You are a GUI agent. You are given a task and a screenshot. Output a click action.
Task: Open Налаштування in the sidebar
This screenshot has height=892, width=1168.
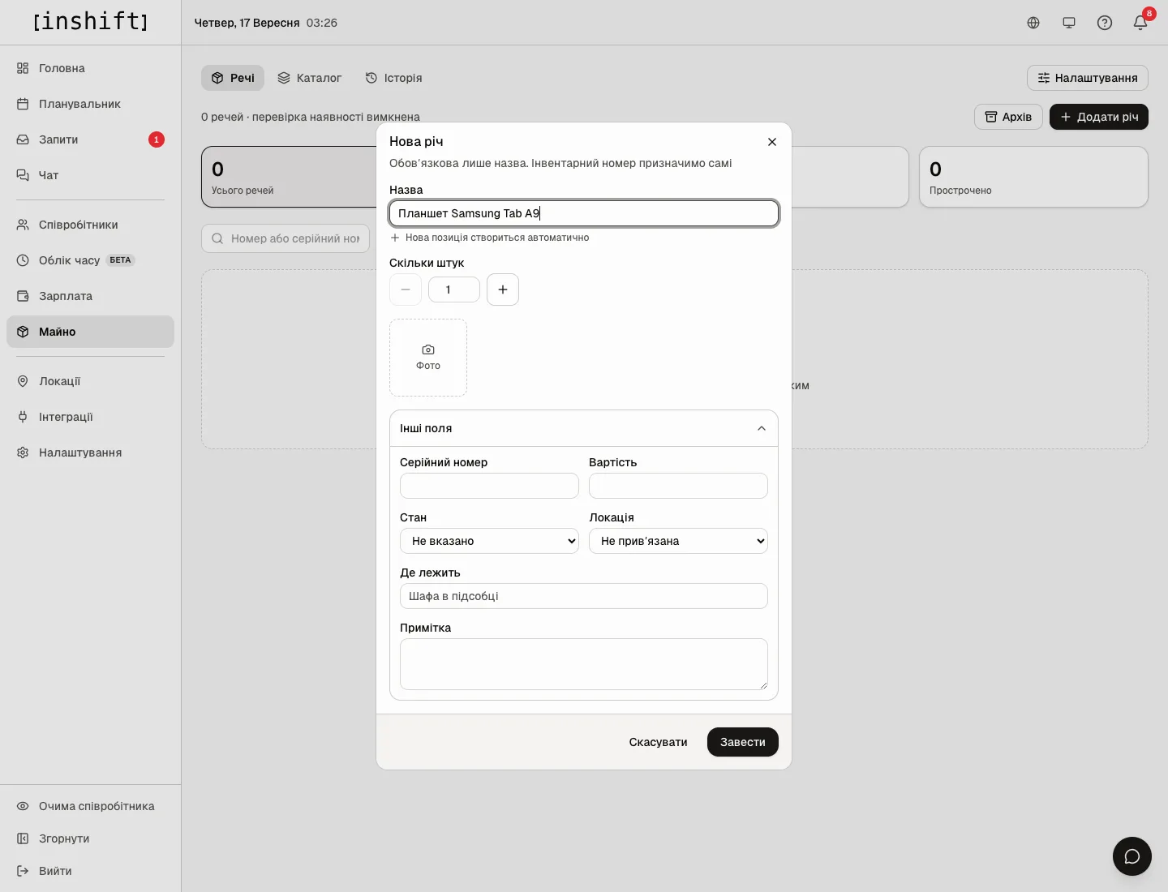[90, 452]
